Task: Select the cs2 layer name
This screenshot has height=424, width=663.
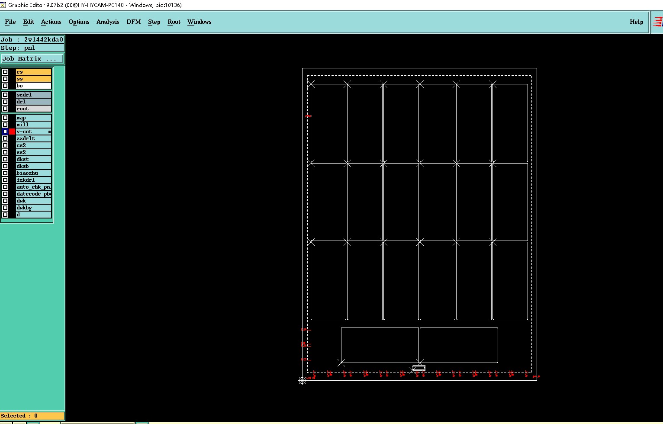Action: [34, 145]
